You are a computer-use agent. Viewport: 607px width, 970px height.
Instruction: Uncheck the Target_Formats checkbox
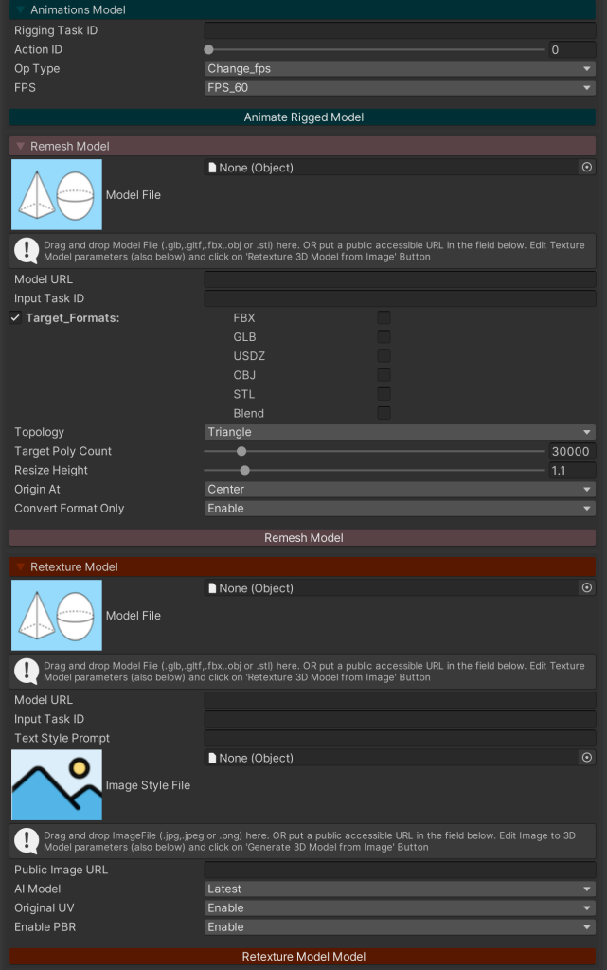point(16,318)
